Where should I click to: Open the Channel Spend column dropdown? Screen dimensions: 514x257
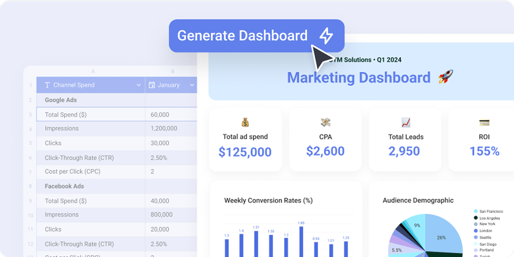[138, 85]
